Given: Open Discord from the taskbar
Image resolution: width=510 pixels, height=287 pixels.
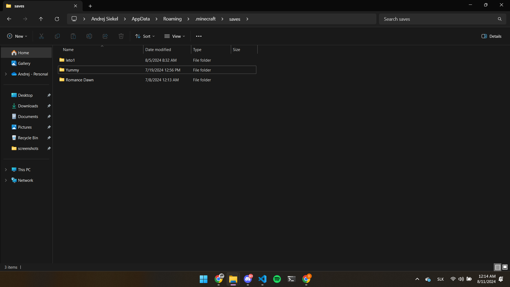Looking at the screenshot, I should tap(248, 279).
